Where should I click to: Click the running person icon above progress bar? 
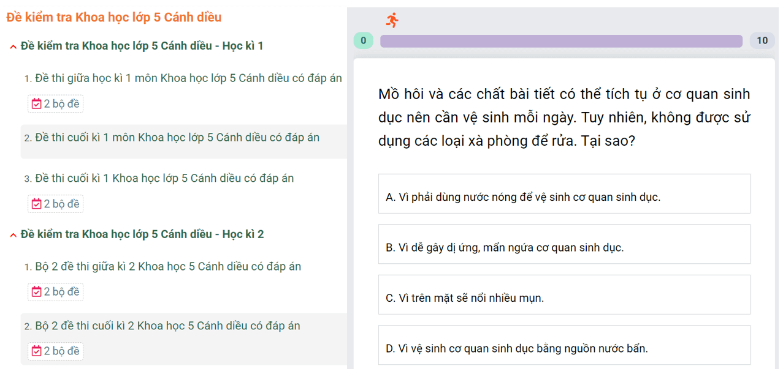tap(392, 20)
